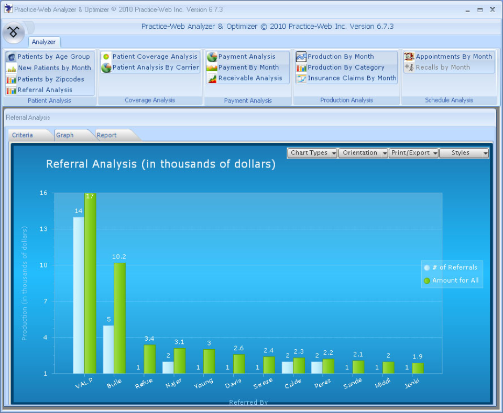This screenshot has width=503, height=413.
Task: Click the Caldw axis label
Action: point(293,383)
